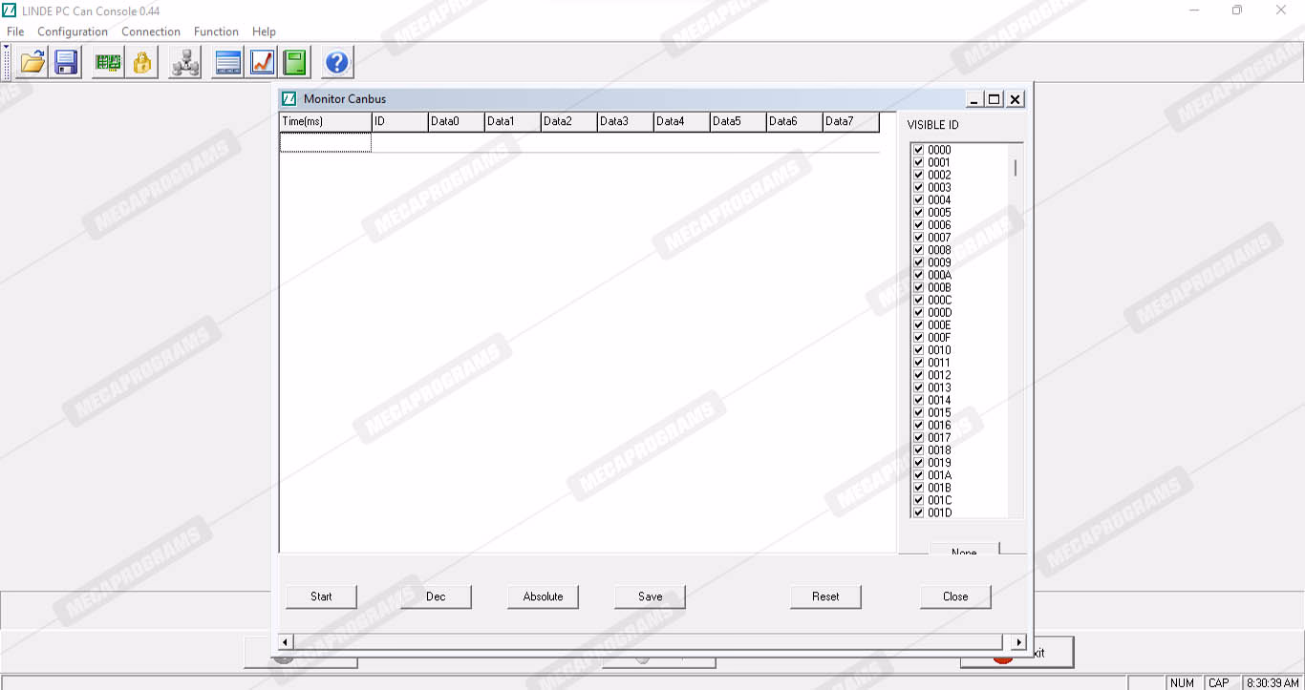Open the Configuration menu
The width and height of the screenshot is (1305, 690).
point(73,31)
